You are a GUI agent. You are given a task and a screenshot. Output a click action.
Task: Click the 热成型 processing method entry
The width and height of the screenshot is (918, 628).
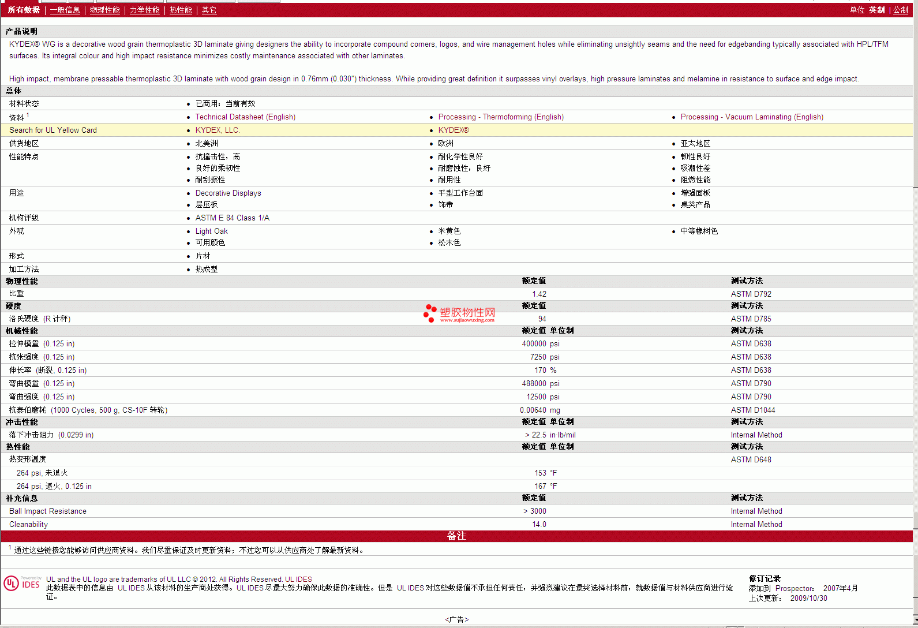(x=207, y=269)
